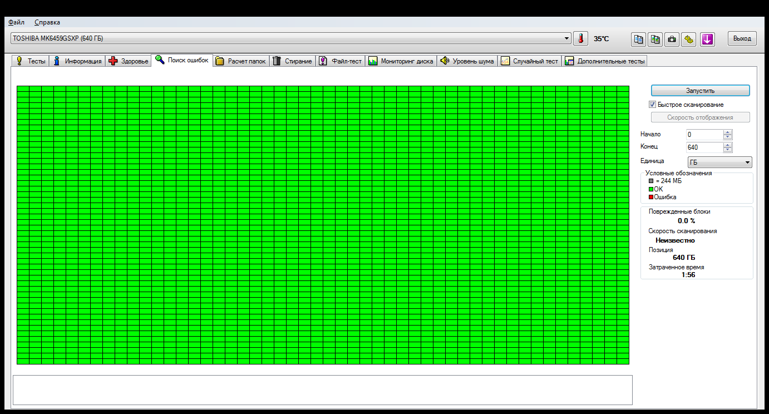Image resolution: width=769 pixels, height=414 pixels.
Task: Click the "Поврежденные блоки" label
Action: 679,211
